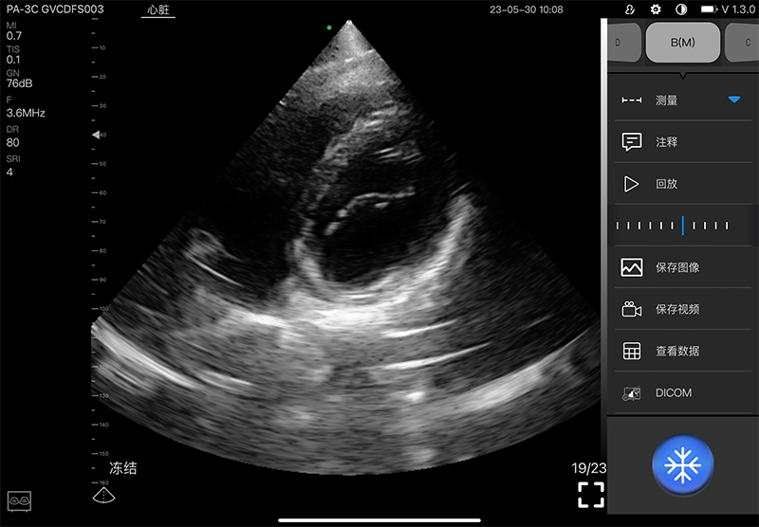Click the 注释 annotation speech-bubble icon
The width and height of the screenshot is (759, 527).
[632, 142]
